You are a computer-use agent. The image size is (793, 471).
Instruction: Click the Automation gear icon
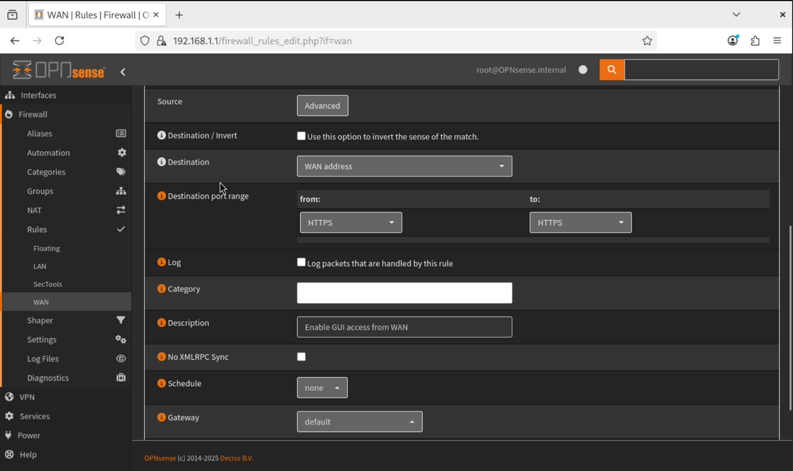(121, 153)
